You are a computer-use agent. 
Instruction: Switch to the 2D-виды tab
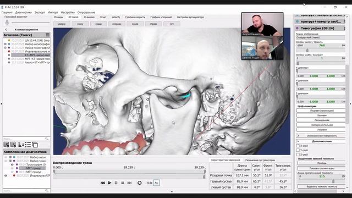(58, 17)
